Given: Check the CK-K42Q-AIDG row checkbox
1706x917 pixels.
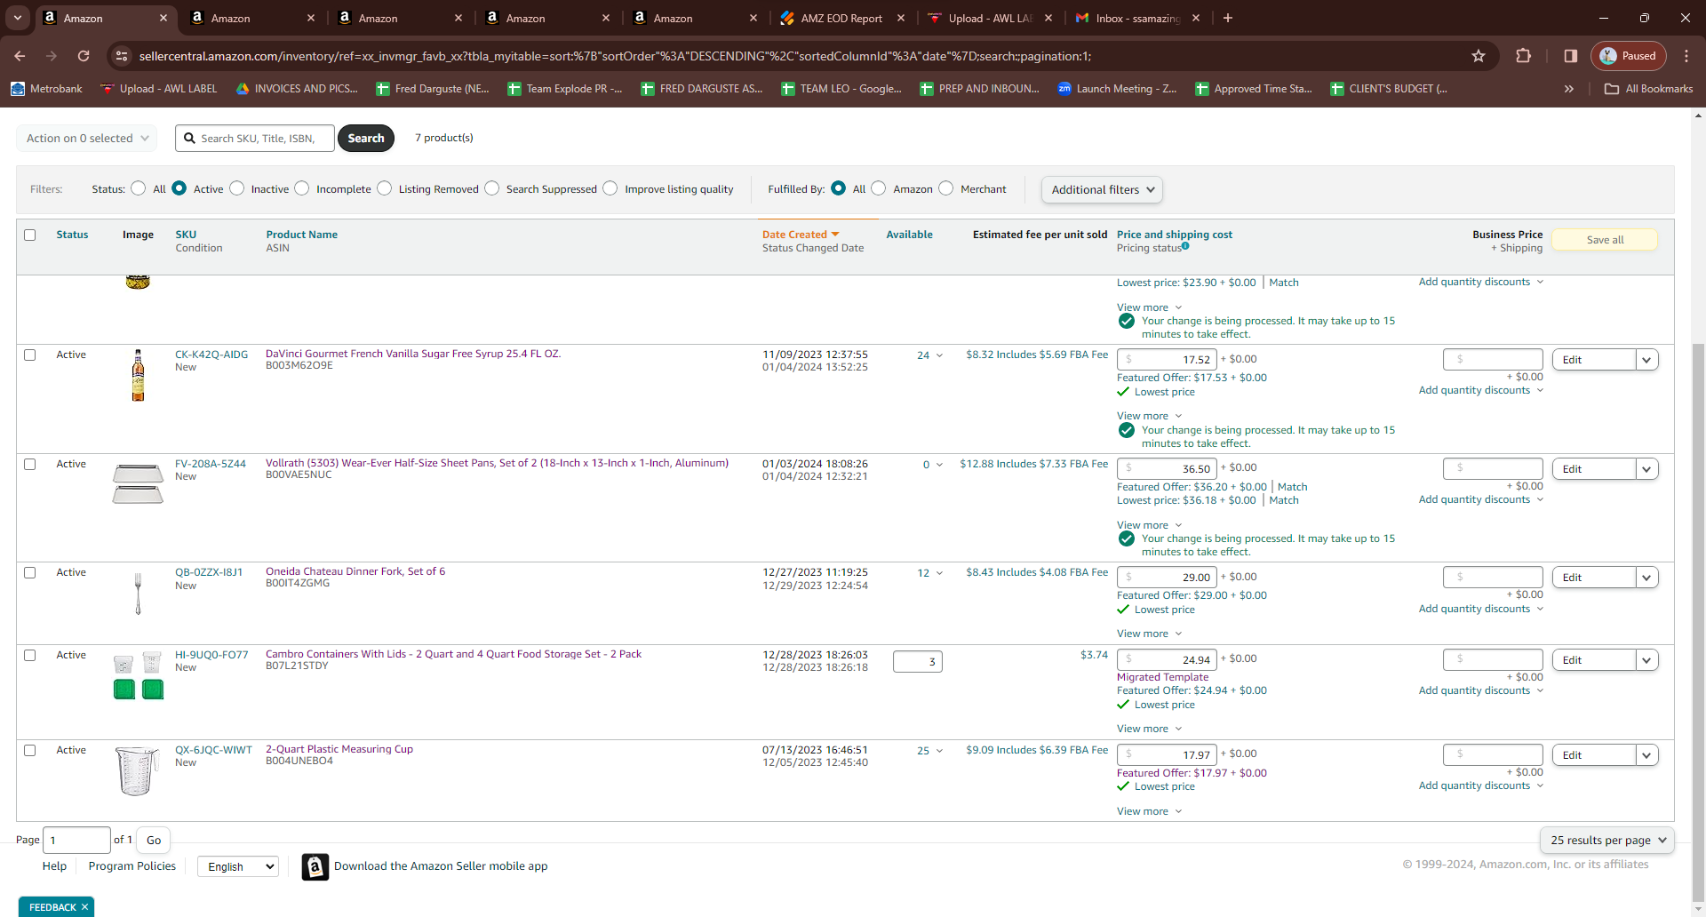Looking at the screenshot, I should 30,355.
